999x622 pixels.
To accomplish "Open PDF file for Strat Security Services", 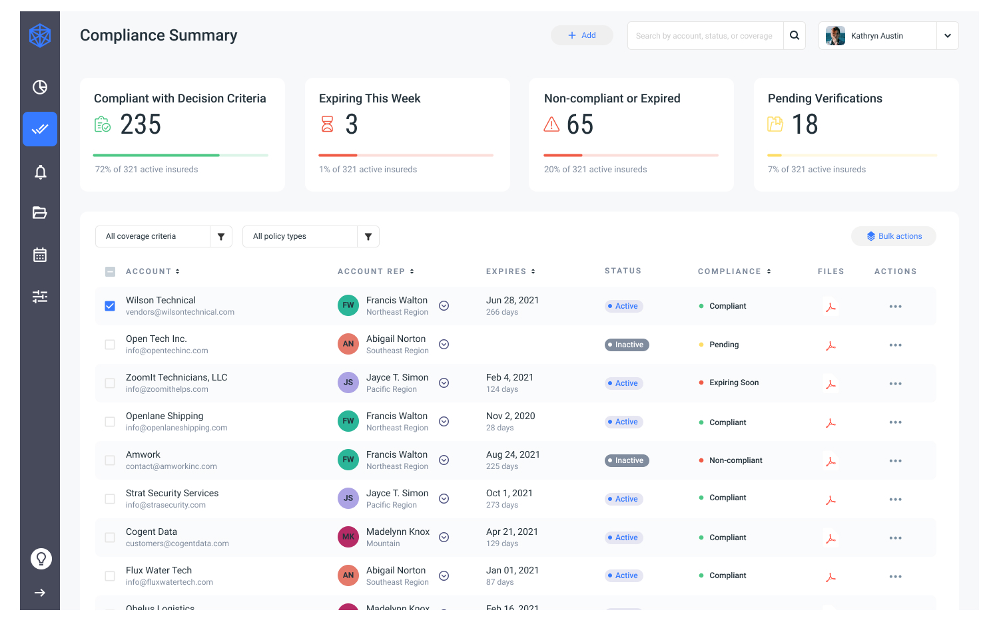I will pyautogui.click(x=831, y=500).
